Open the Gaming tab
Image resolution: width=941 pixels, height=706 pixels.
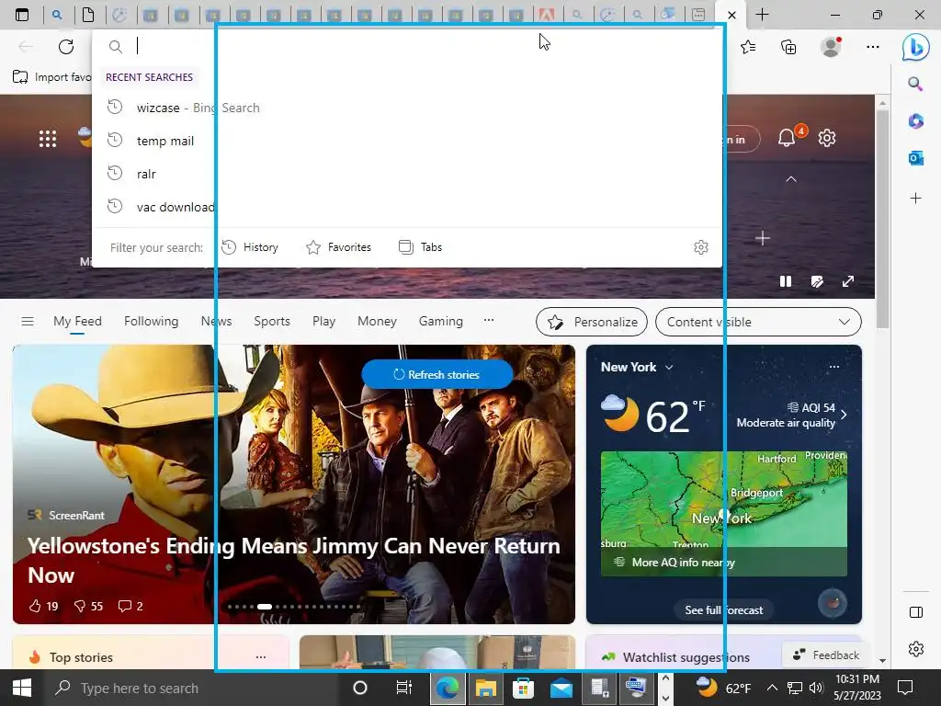click(x=440, y=321)
